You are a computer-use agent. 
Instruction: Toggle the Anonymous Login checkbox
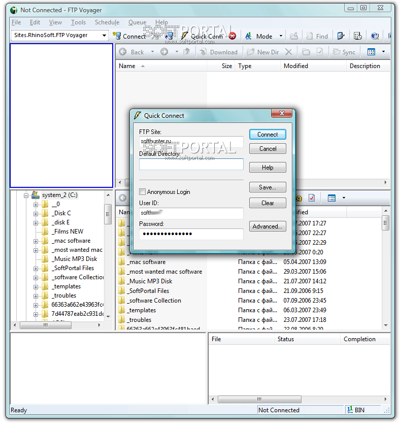pos(142,192)
